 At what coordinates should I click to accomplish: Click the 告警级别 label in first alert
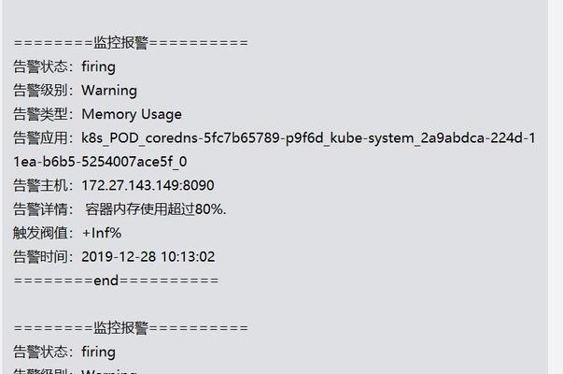40,91
